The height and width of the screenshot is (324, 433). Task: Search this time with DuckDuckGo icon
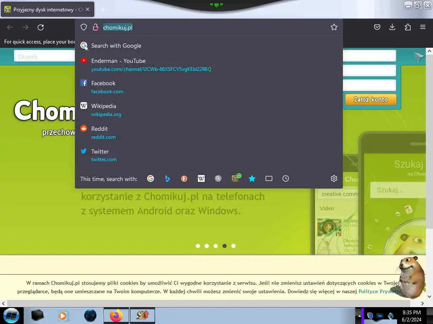pos(184,178)
